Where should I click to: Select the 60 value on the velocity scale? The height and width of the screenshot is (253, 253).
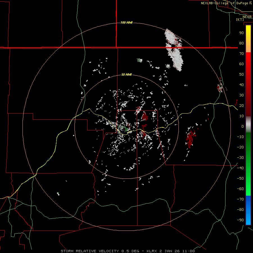241,64
